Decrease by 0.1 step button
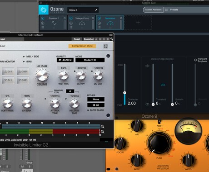 coord(8,80)
